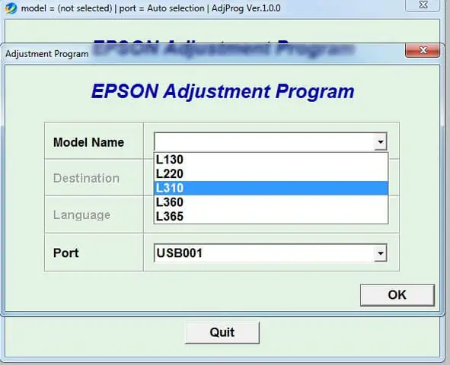This screenshot has width=450, height=365.
Task: Open the Port dropdown arrow
Action: tap(381, 253)
